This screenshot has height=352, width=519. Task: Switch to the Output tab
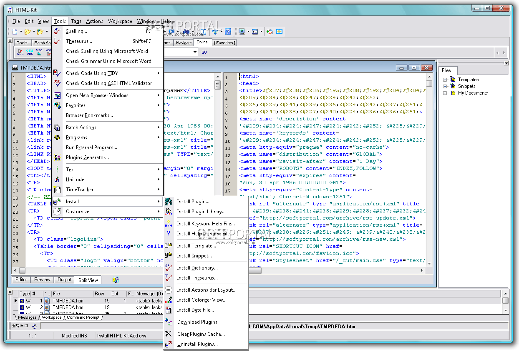[64, 280]
